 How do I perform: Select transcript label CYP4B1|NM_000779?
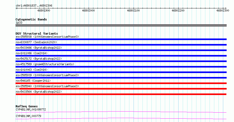[x=28, y=116]
